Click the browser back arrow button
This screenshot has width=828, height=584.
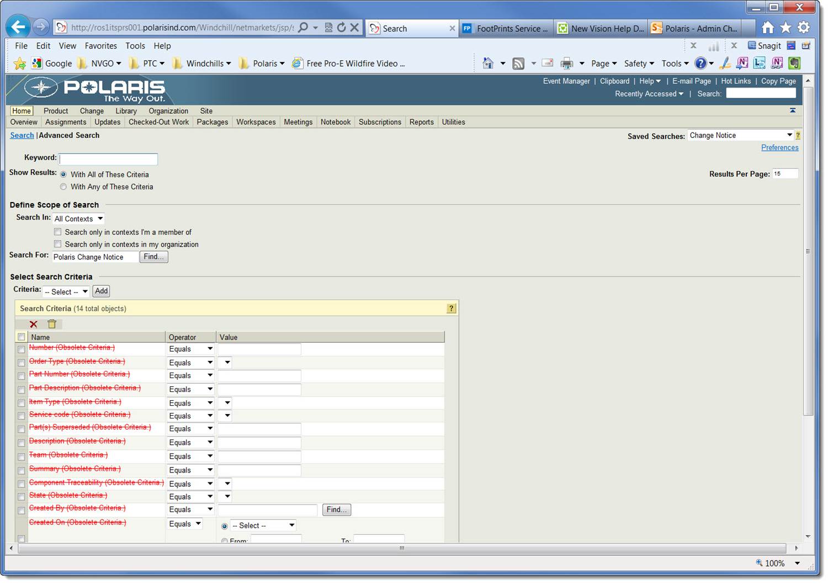(18, 27)
